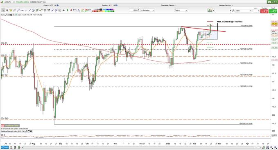Viewport: 278px width, 150px height.
Task: Click the person icon next to Share
Action: point(11,148)
